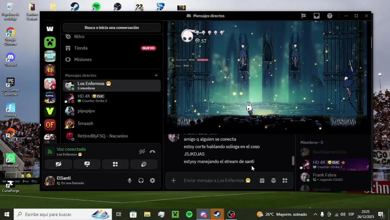Image resolution: width=390 pixels, height=220 pixels.
Task: Focus Busca o inicia una conversación box
Action: 112,28
